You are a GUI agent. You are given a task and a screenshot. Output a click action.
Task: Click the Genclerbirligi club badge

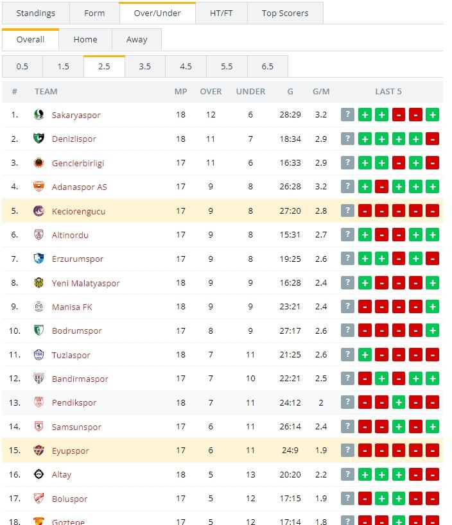pyautogui.click(x=39, y=163)
